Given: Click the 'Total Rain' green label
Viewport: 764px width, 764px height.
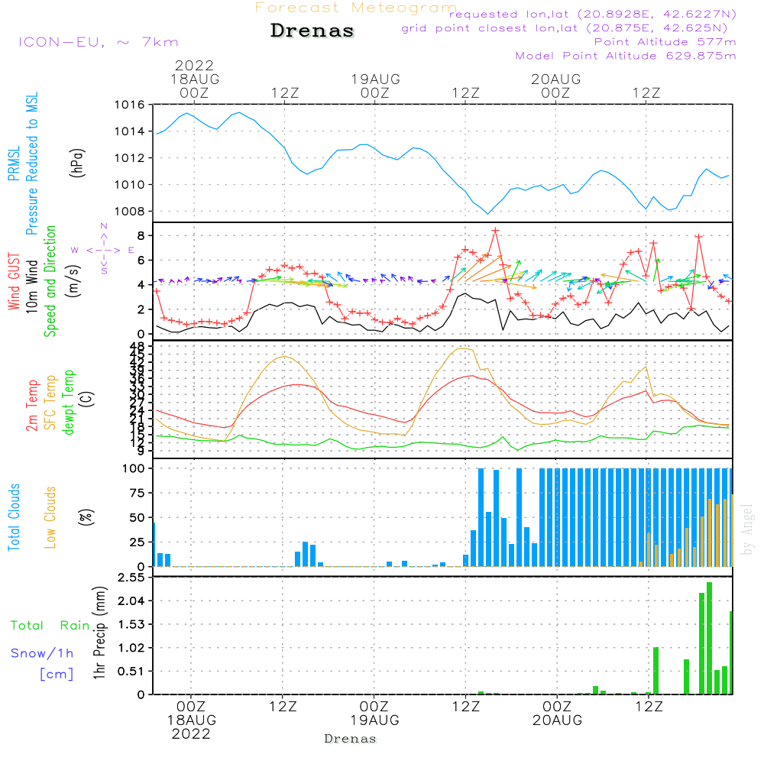Looking at the screenshot, I should [50, 626].
